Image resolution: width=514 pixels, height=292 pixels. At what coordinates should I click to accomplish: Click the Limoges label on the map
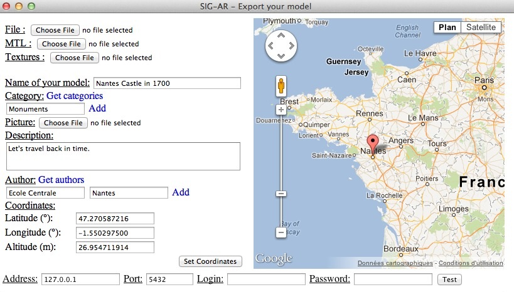tap(454, 209)
